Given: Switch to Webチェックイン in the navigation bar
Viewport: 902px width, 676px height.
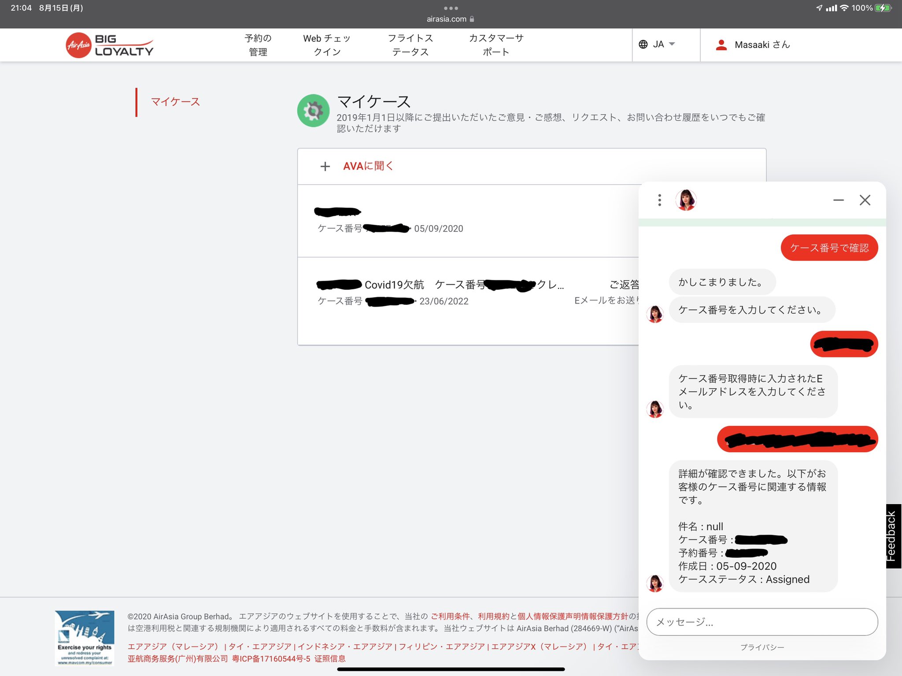Looking at the screenshot, I should pyautogui.click(x=326, y=45).
